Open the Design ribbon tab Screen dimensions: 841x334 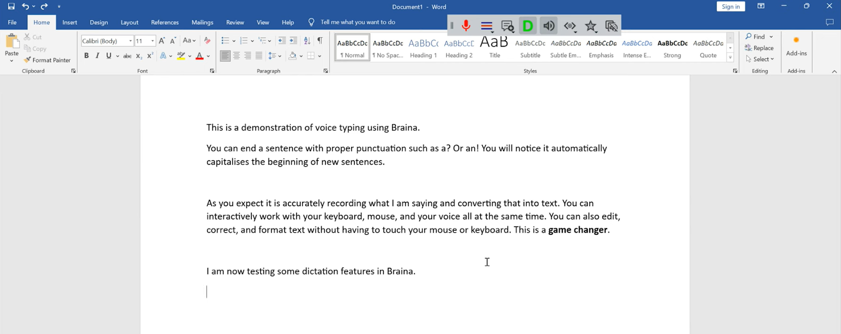click(99, 23)
